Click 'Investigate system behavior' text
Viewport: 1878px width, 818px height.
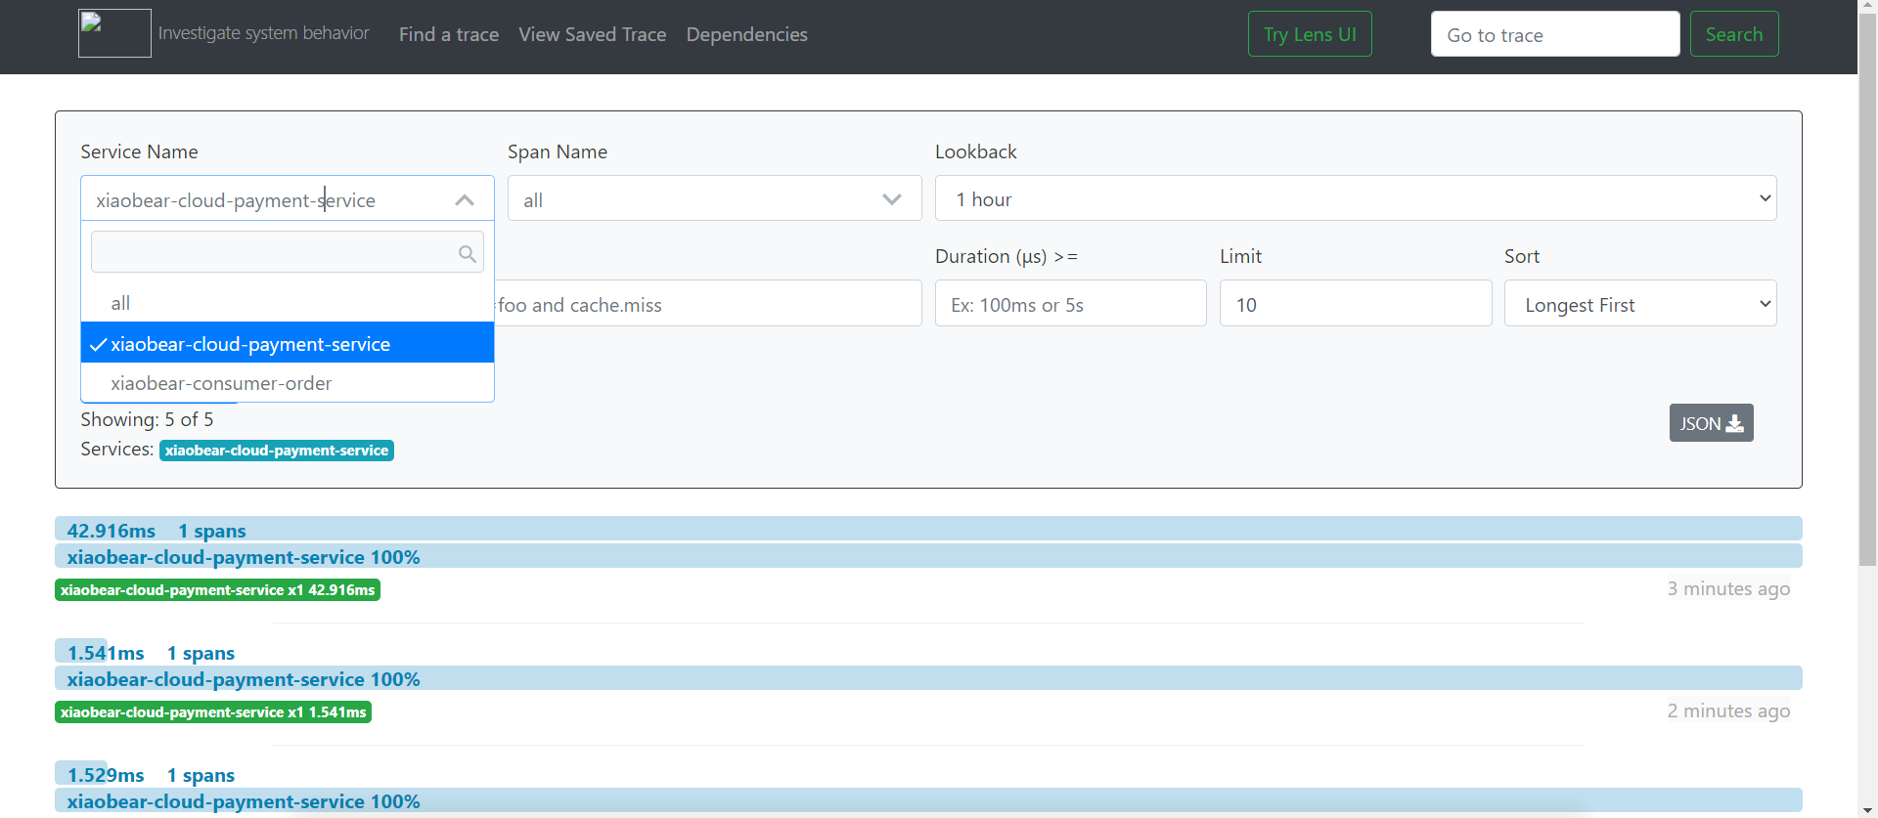[264, 33]
